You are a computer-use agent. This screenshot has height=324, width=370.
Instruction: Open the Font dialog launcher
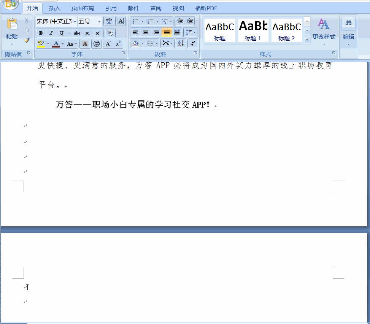pos(123,53)
